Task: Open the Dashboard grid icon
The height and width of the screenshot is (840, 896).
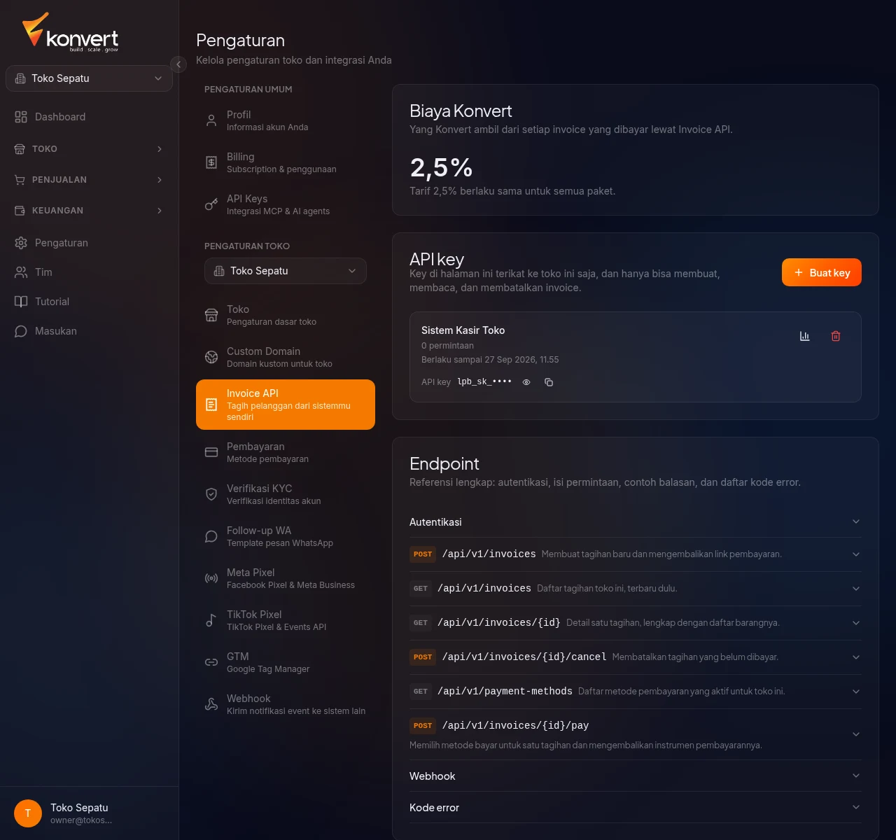Action: [x=21, y=117]
